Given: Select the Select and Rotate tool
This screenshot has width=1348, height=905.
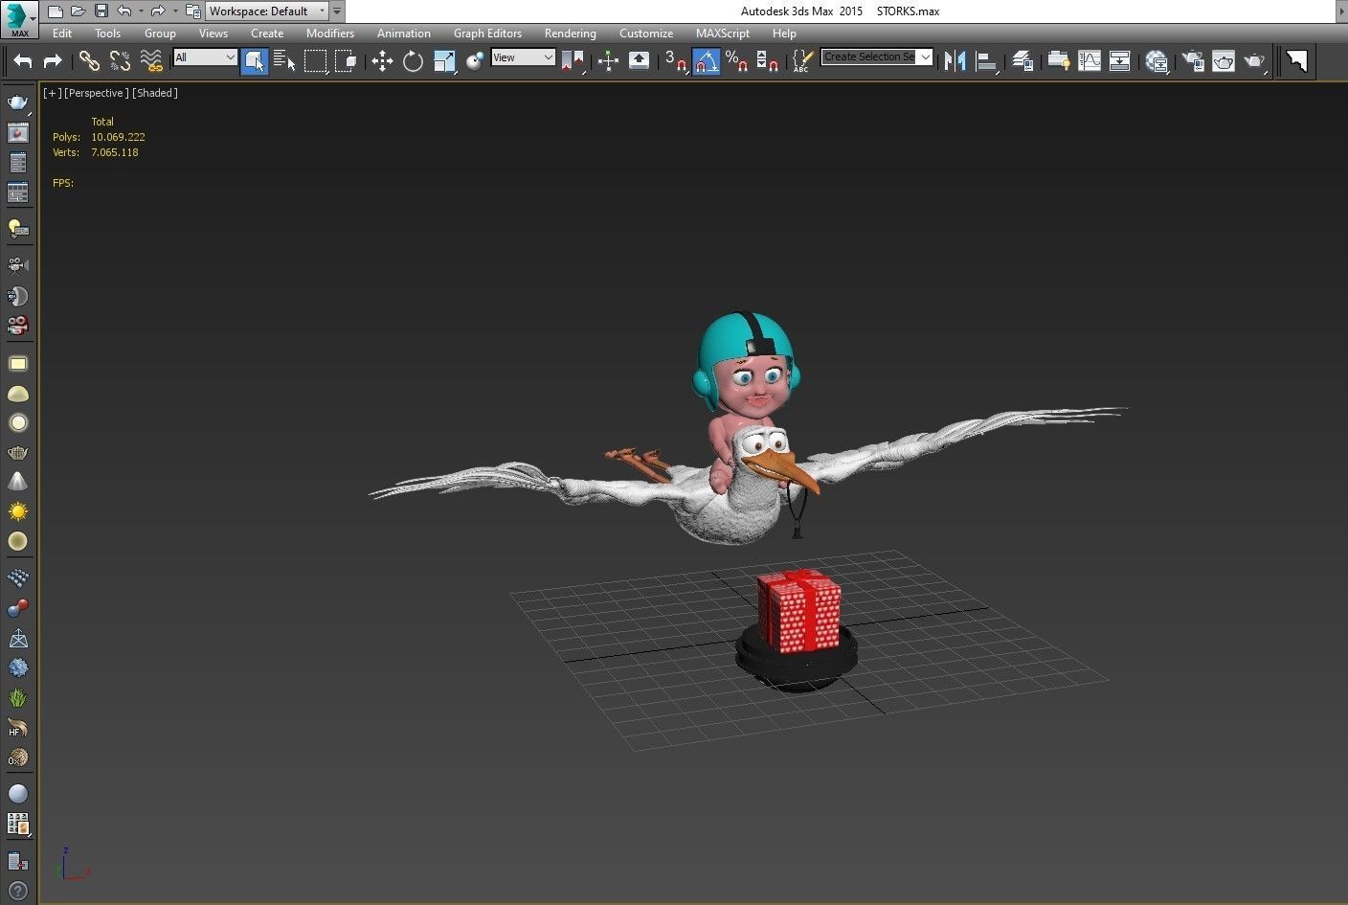Looking at the screenshot, I should pyautogui.click(x=413, y=61).
